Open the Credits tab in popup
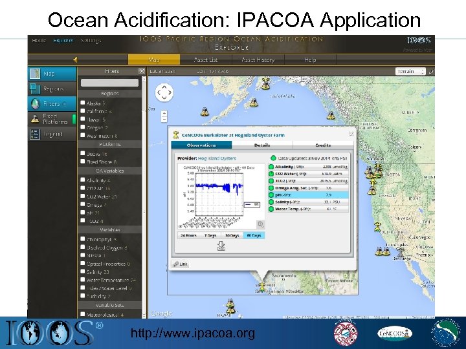The height and width of the screenshot is (349, 466). coord(323,145)
